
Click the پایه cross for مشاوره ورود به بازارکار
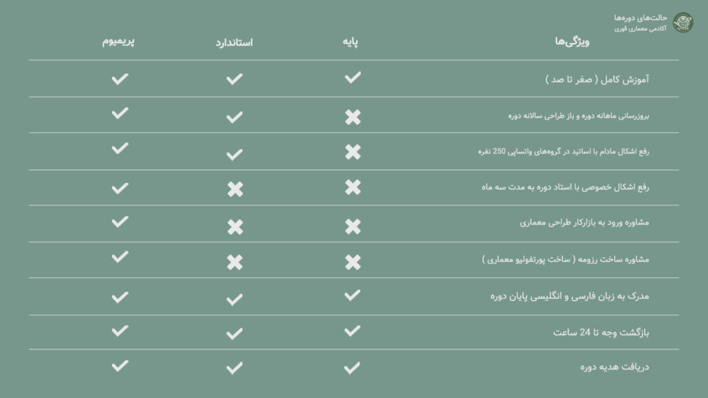point(353,226)
